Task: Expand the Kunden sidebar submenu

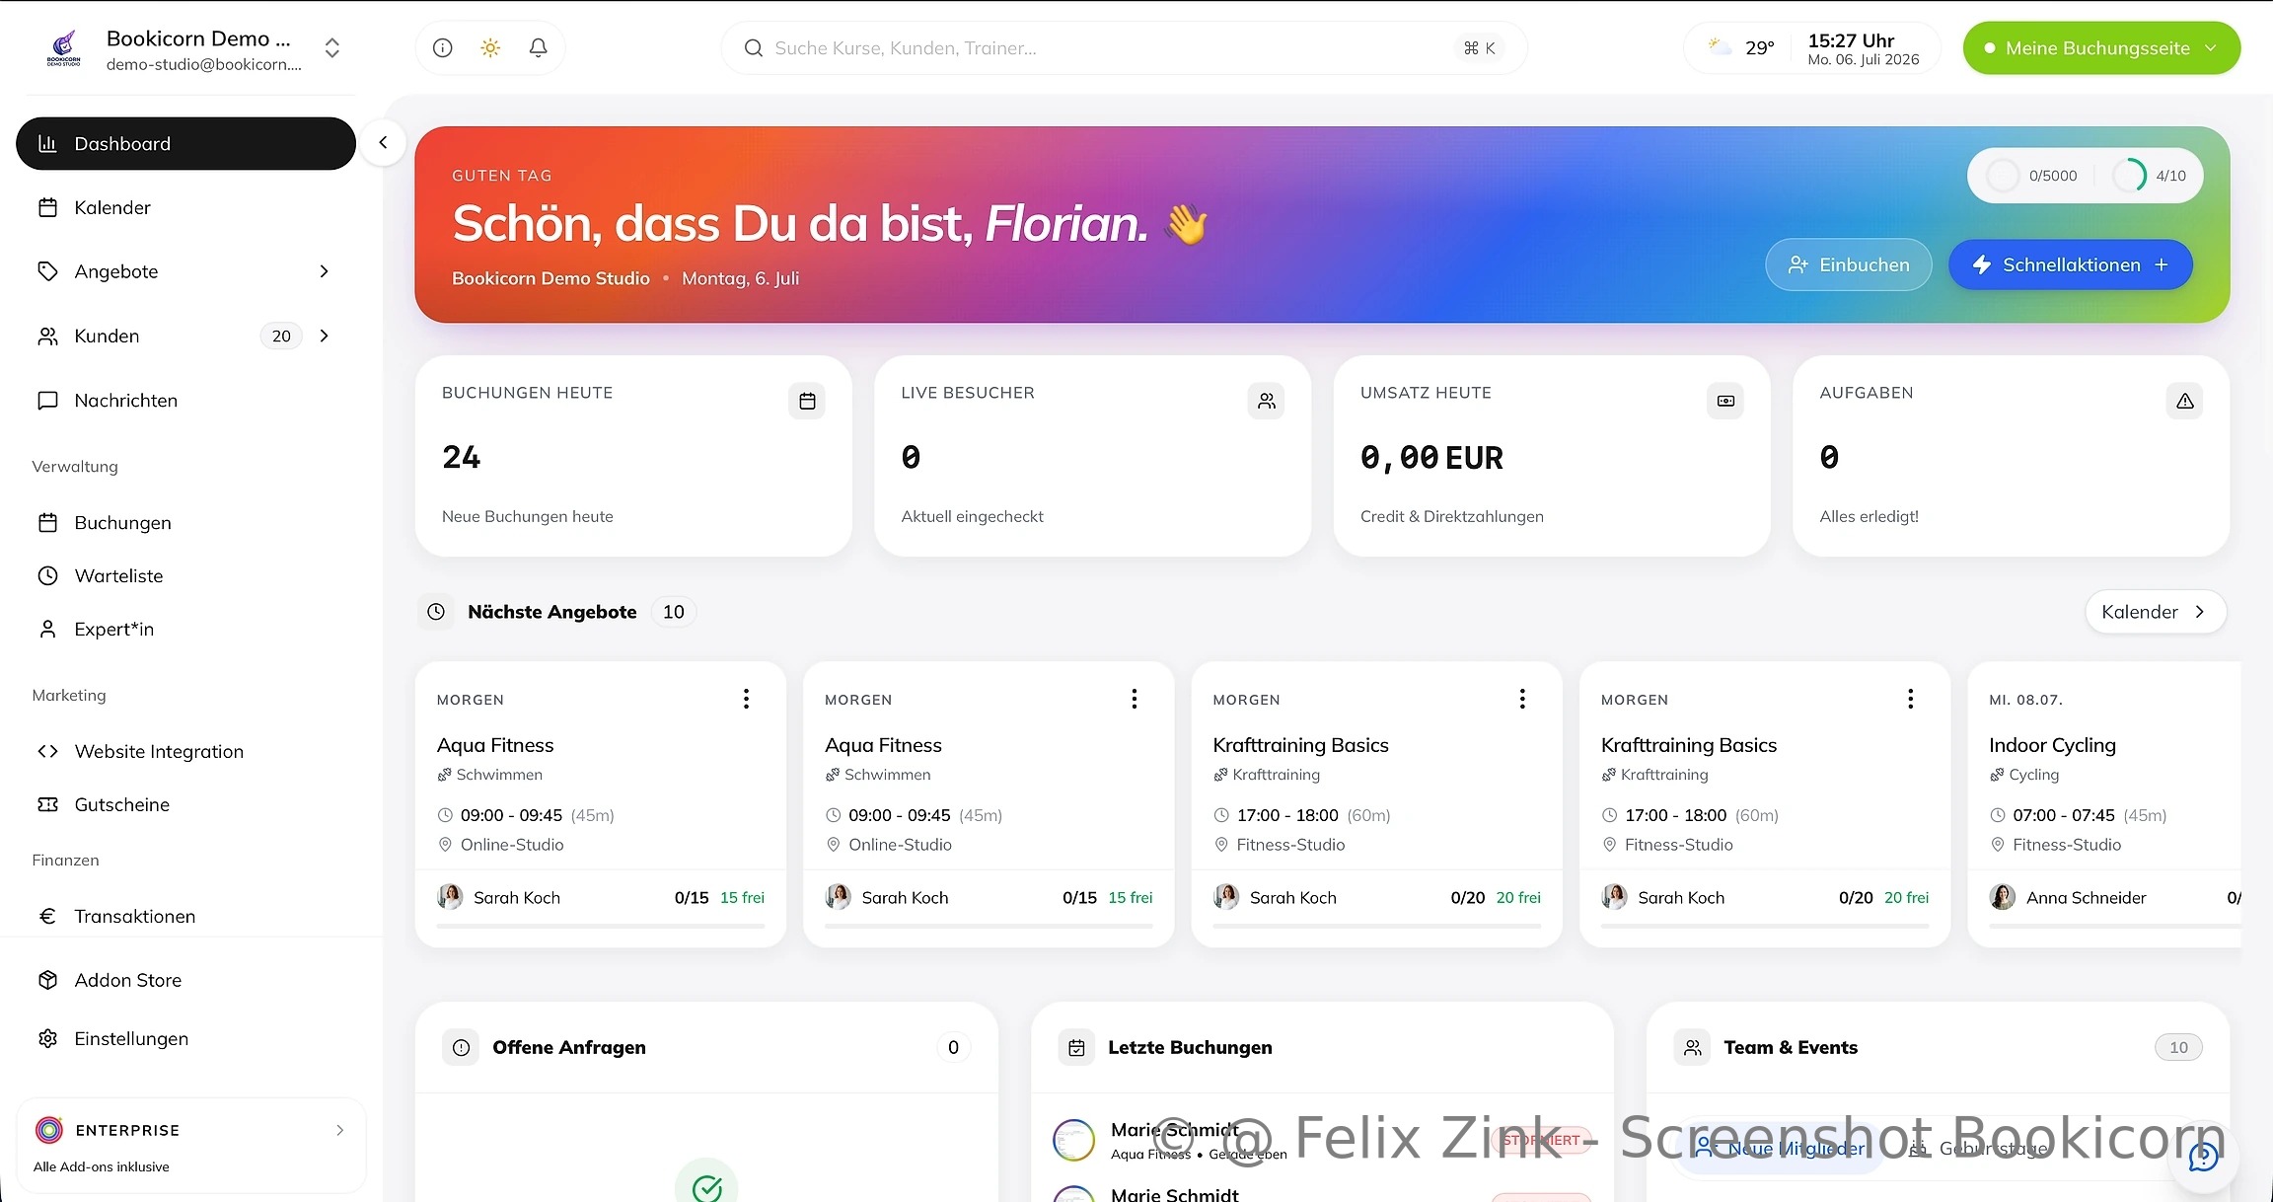Action: pyautogui.click(x=324, y=336)
